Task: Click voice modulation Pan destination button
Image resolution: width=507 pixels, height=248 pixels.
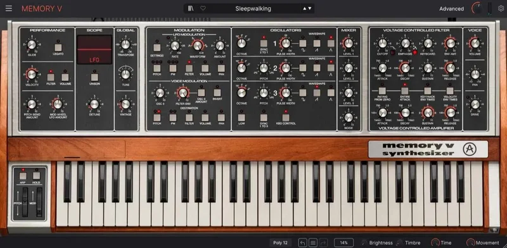Action: coord(221,118)
